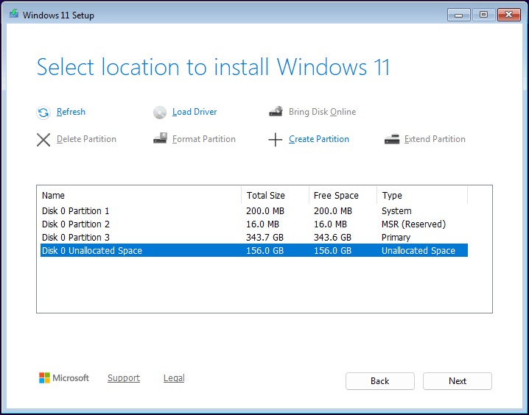Sort by the Total Size column header
The width and height of the screenshot is (529, 415).
pos(276,196)
